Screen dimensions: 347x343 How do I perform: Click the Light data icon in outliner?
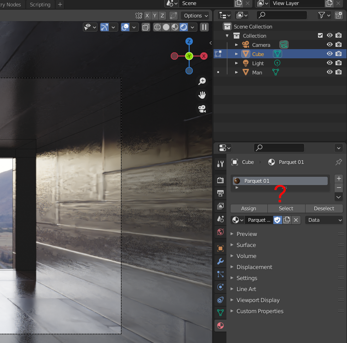(278, 63)
